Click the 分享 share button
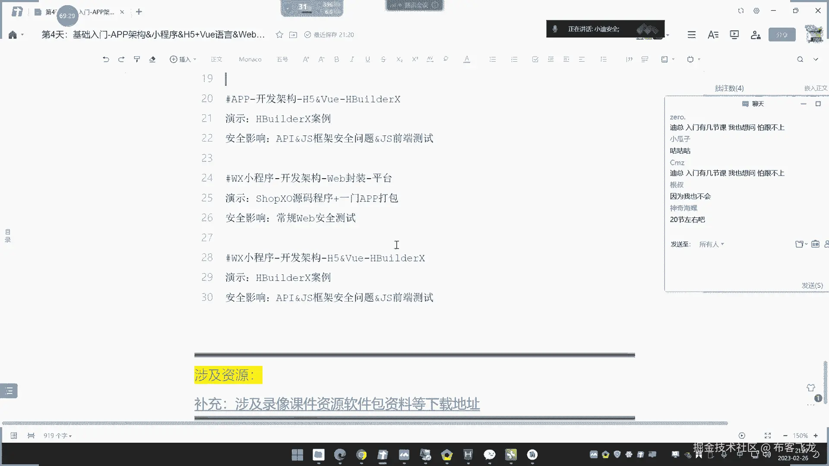This screenshot has height=466, width=829. (782, 35)
